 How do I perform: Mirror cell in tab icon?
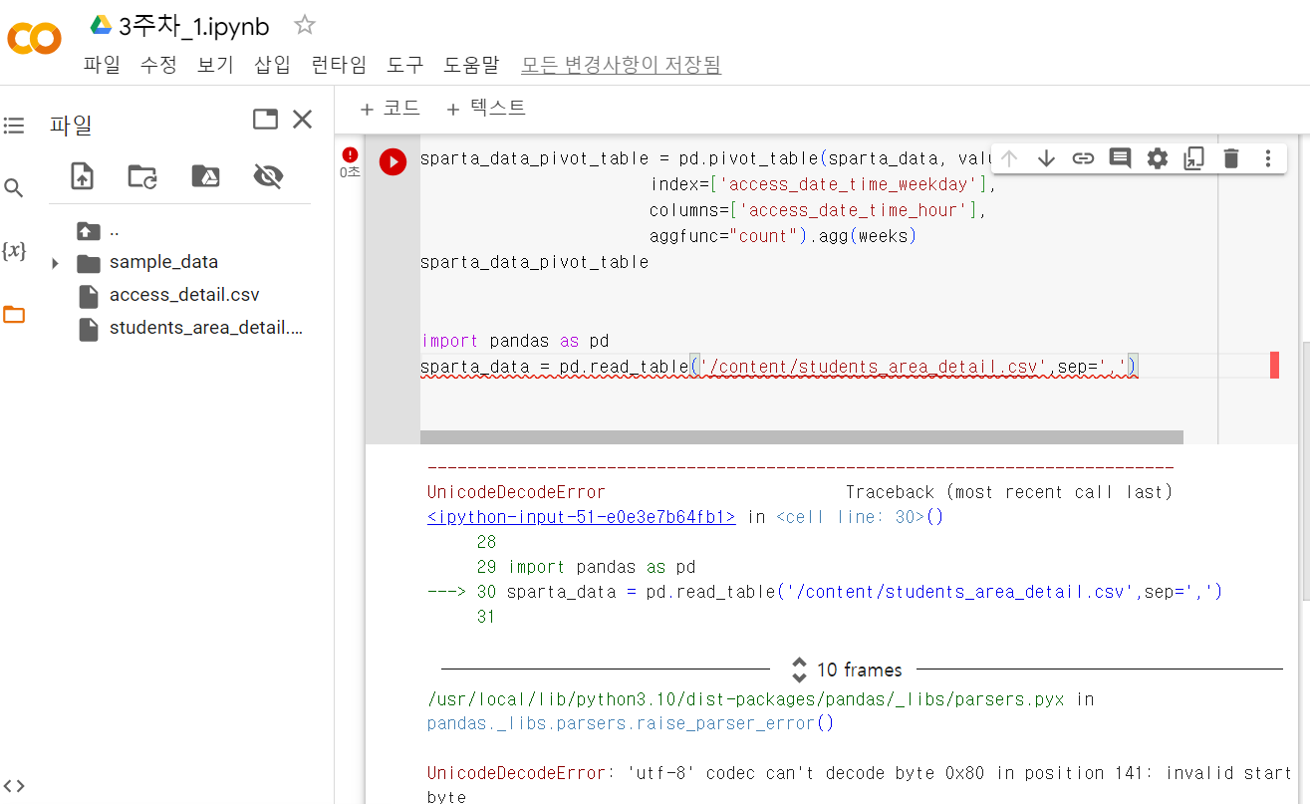pyautogui.click(x=1193, y=158)
